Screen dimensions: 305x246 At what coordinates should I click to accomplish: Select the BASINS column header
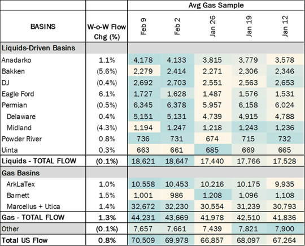(43, 27)
